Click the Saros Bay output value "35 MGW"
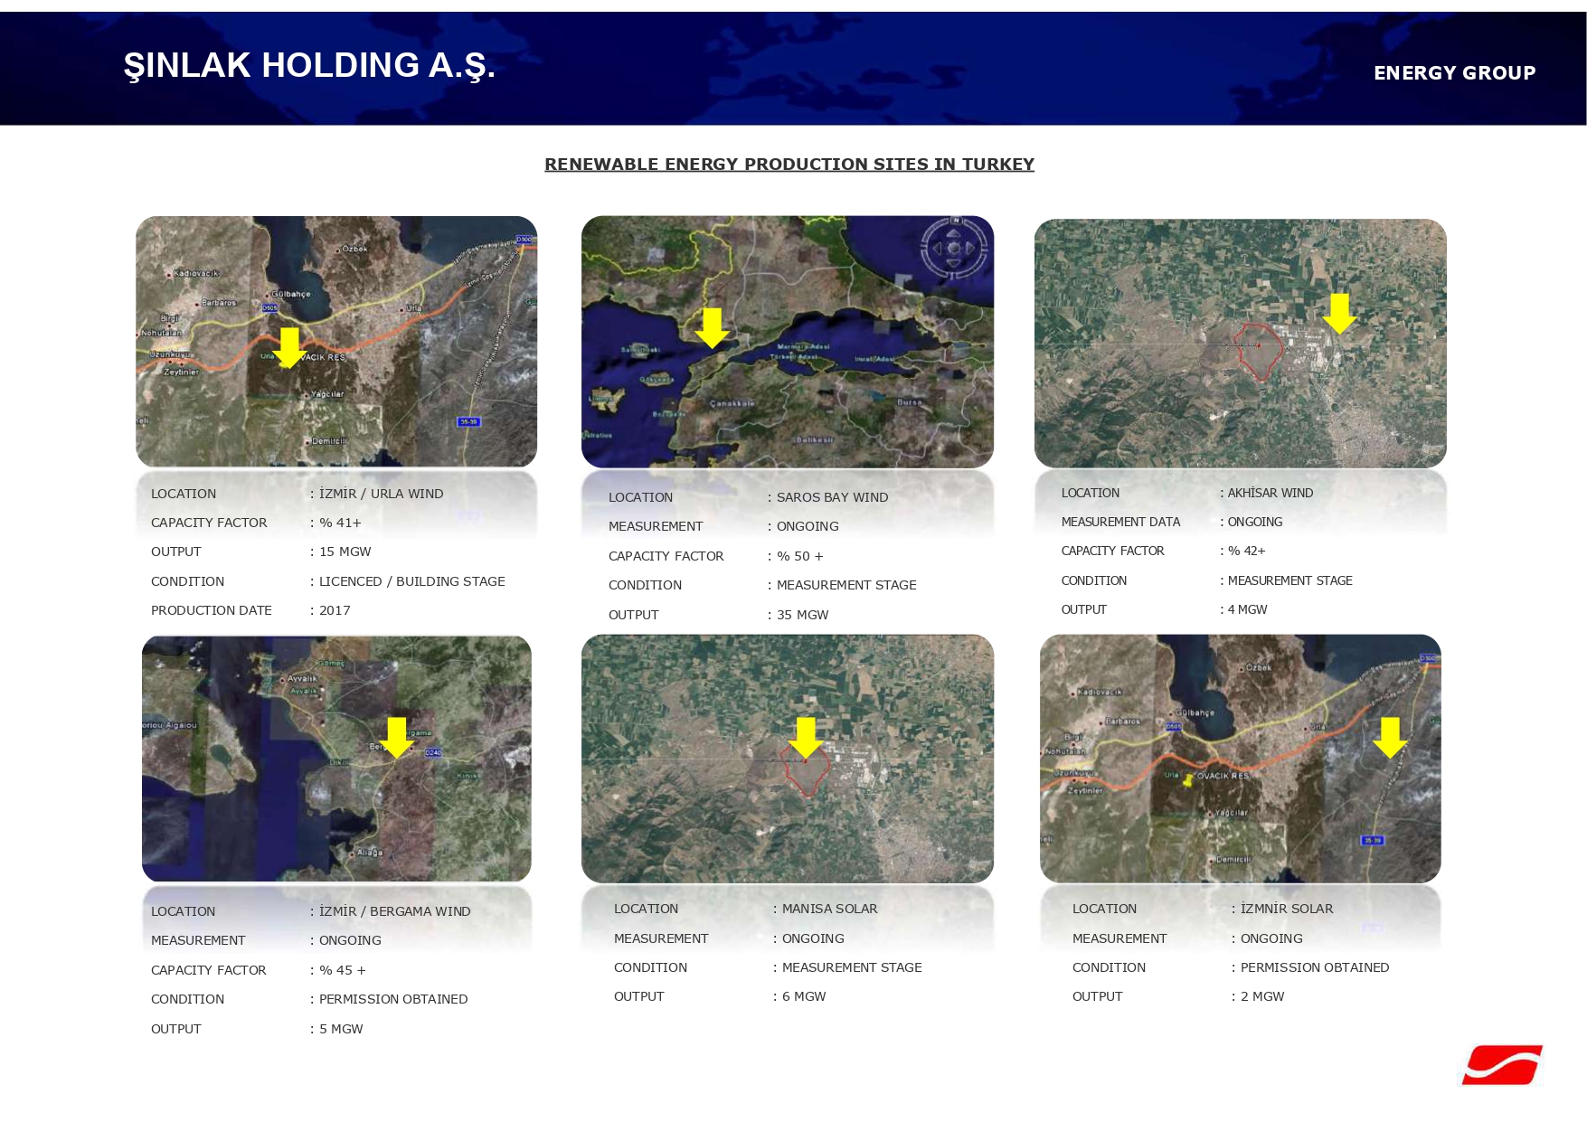 pyautogui.click(x=802, y=615)
